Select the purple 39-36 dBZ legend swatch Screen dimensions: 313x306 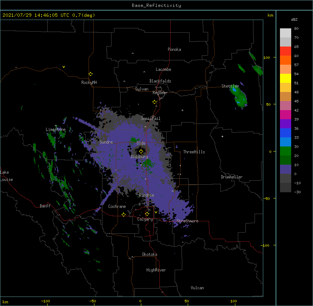(285, 124)
